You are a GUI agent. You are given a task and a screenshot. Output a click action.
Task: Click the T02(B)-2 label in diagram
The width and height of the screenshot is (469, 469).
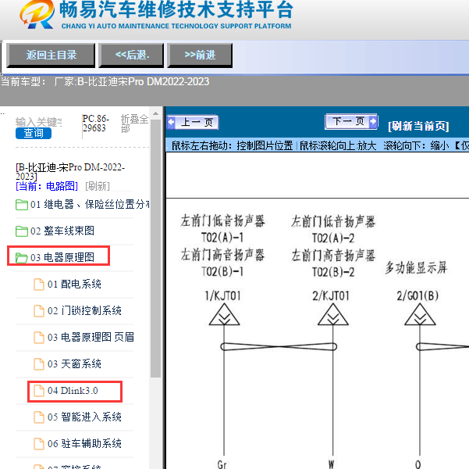point(333,272)
